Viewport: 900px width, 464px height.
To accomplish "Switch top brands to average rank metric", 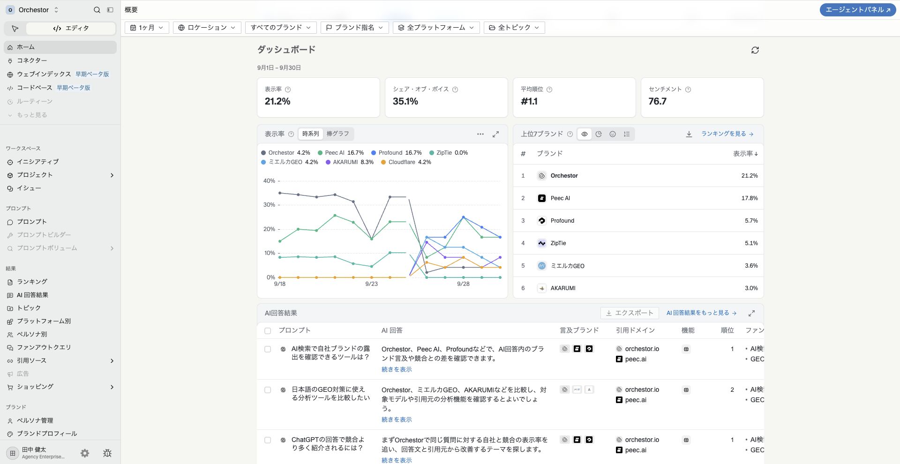I will 627,134.
